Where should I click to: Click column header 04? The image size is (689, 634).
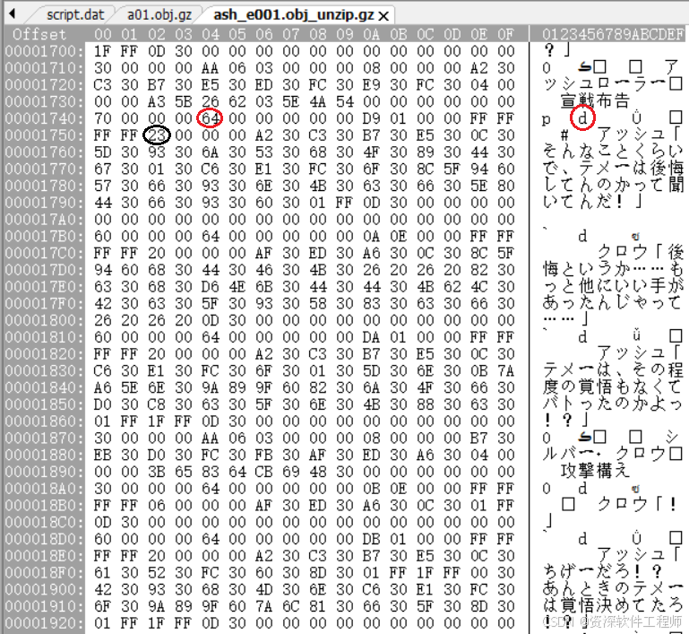210,34
